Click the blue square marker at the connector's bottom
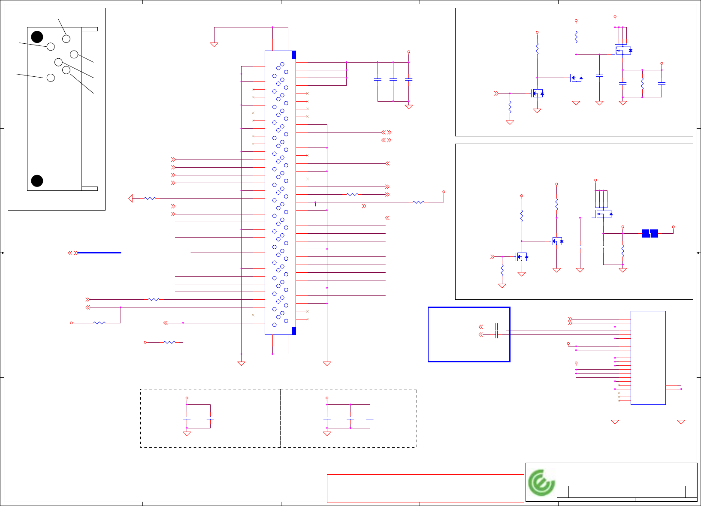 (294, 331)
